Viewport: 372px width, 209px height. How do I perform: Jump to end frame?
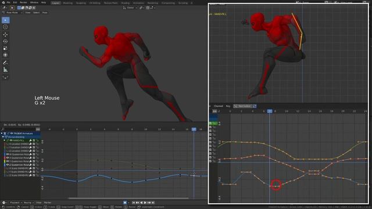coord(153,203)
